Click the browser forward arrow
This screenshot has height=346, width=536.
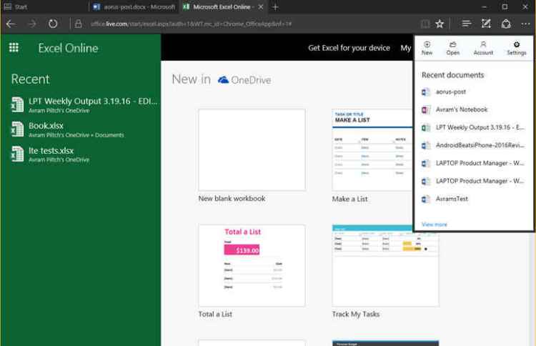(32, 24)
